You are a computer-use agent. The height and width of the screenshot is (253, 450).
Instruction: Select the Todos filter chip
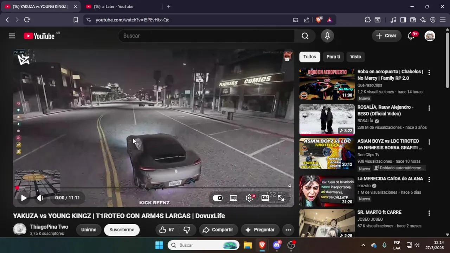tap(310, 57)
